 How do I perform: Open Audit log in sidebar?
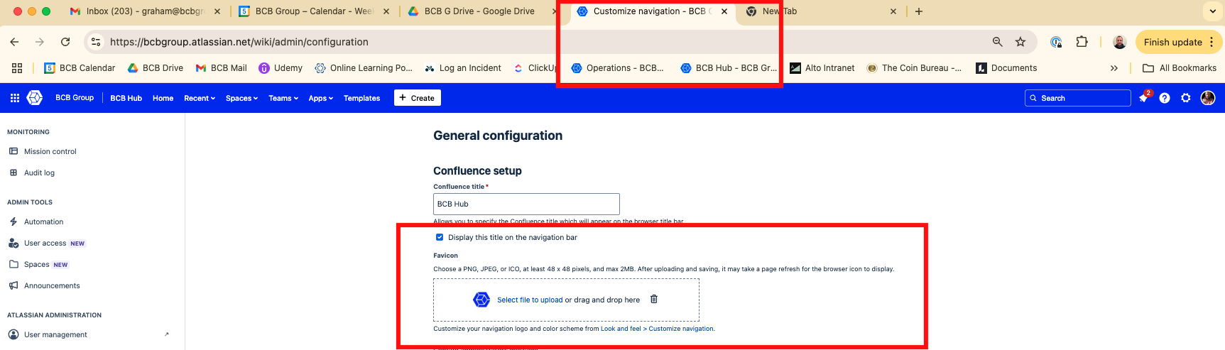[39, 173]
